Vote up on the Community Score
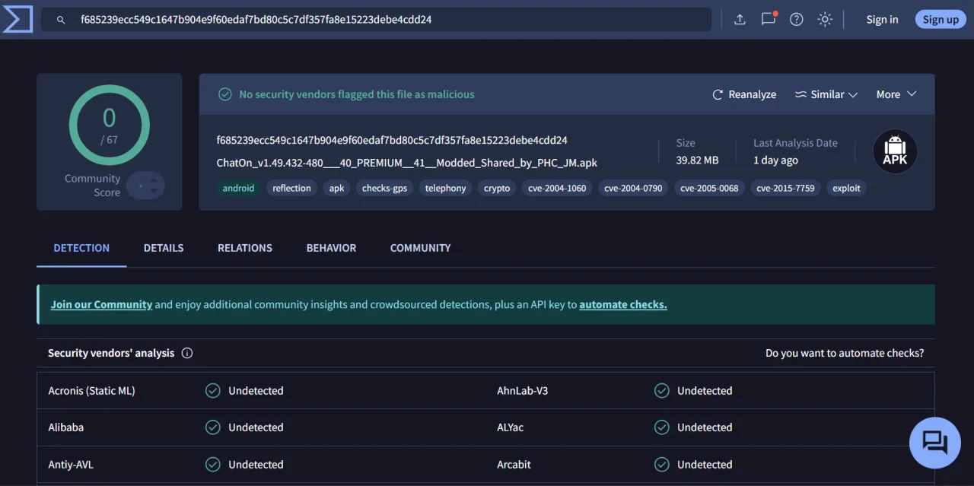 pos(154,180)
